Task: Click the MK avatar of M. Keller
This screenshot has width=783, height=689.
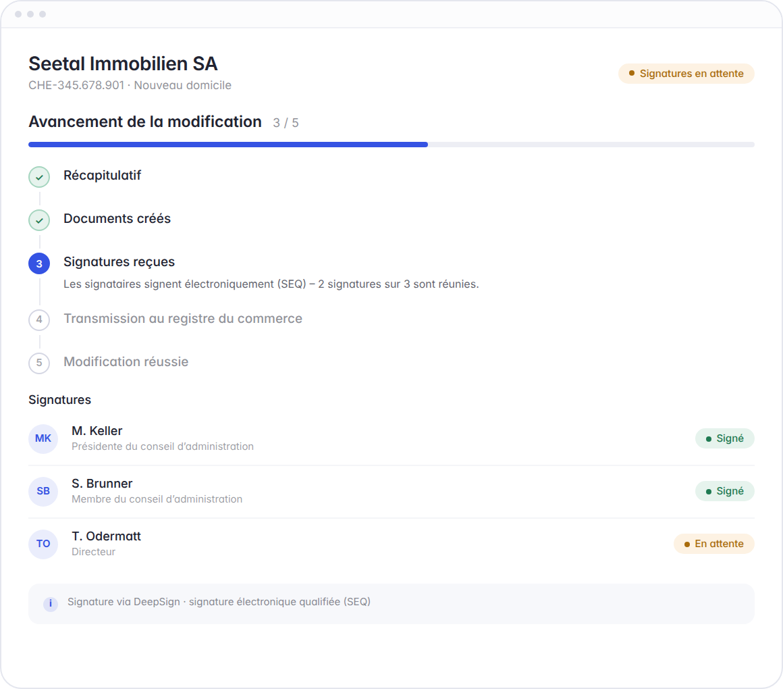Action: pyautogui.click(x=43, y=438)
